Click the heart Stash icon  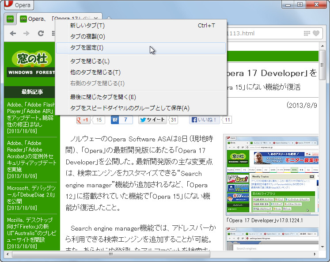tap(316, 33)
